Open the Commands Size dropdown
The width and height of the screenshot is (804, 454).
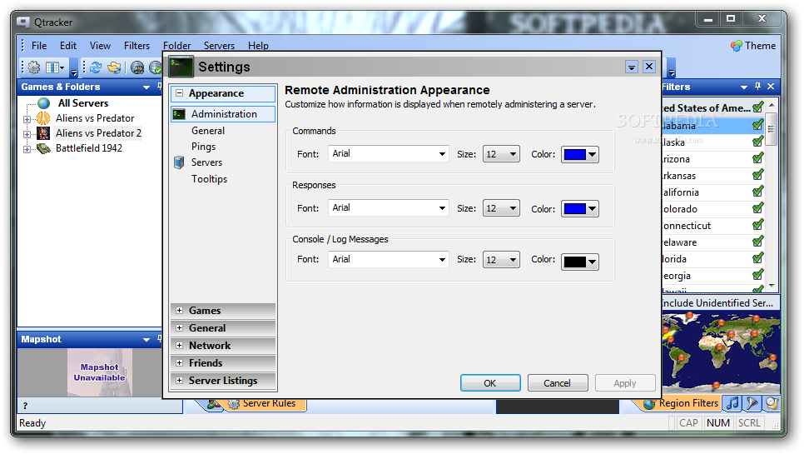pyautogui.click(x=501, y=154)
